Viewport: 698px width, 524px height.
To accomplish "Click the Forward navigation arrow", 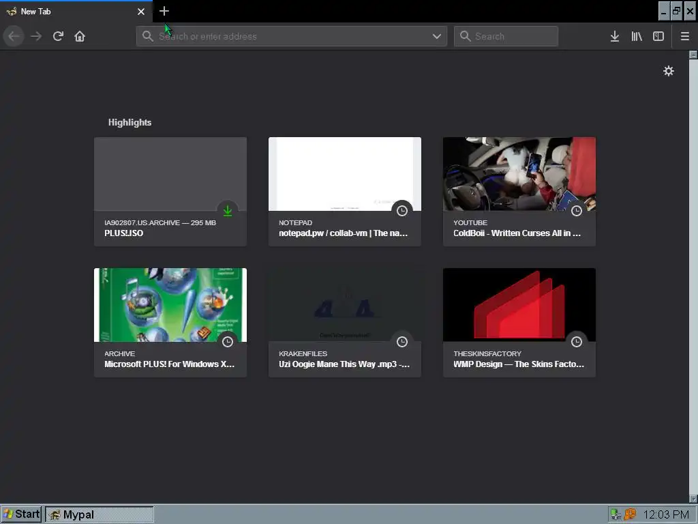I will pyautogui.click(x=36, y=36).
